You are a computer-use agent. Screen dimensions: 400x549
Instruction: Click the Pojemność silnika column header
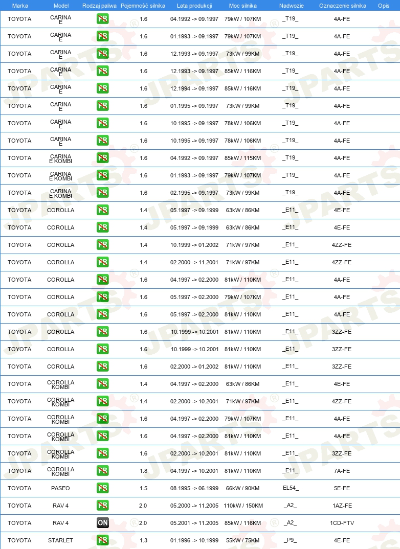pos(143,6)
